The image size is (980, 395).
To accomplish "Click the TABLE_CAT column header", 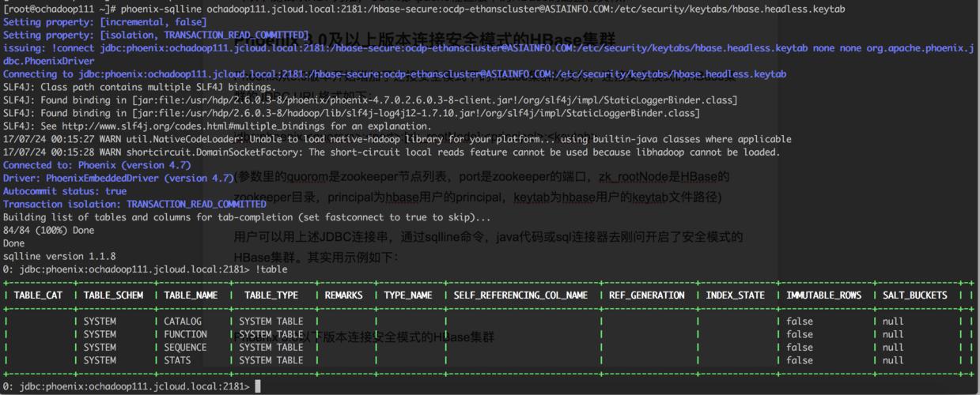I will click(x=39, y=295).
